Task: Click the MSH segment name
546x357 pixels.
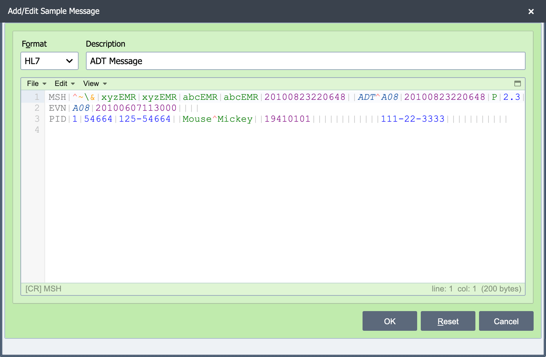Action: click(58, 97)
